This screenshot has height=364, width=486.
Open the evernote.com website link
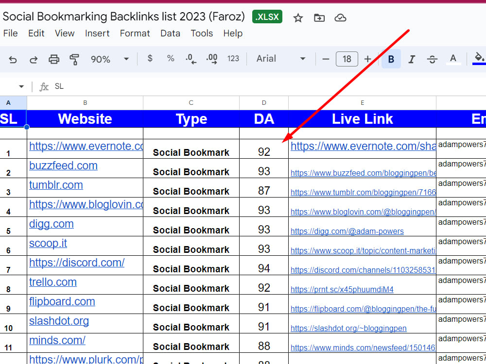[86, 146]
